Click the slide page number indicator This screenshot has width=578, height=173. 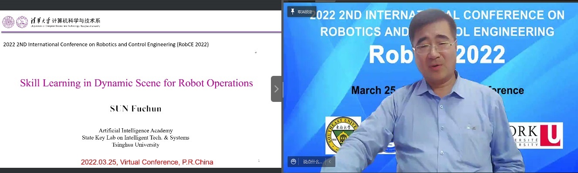259,161
